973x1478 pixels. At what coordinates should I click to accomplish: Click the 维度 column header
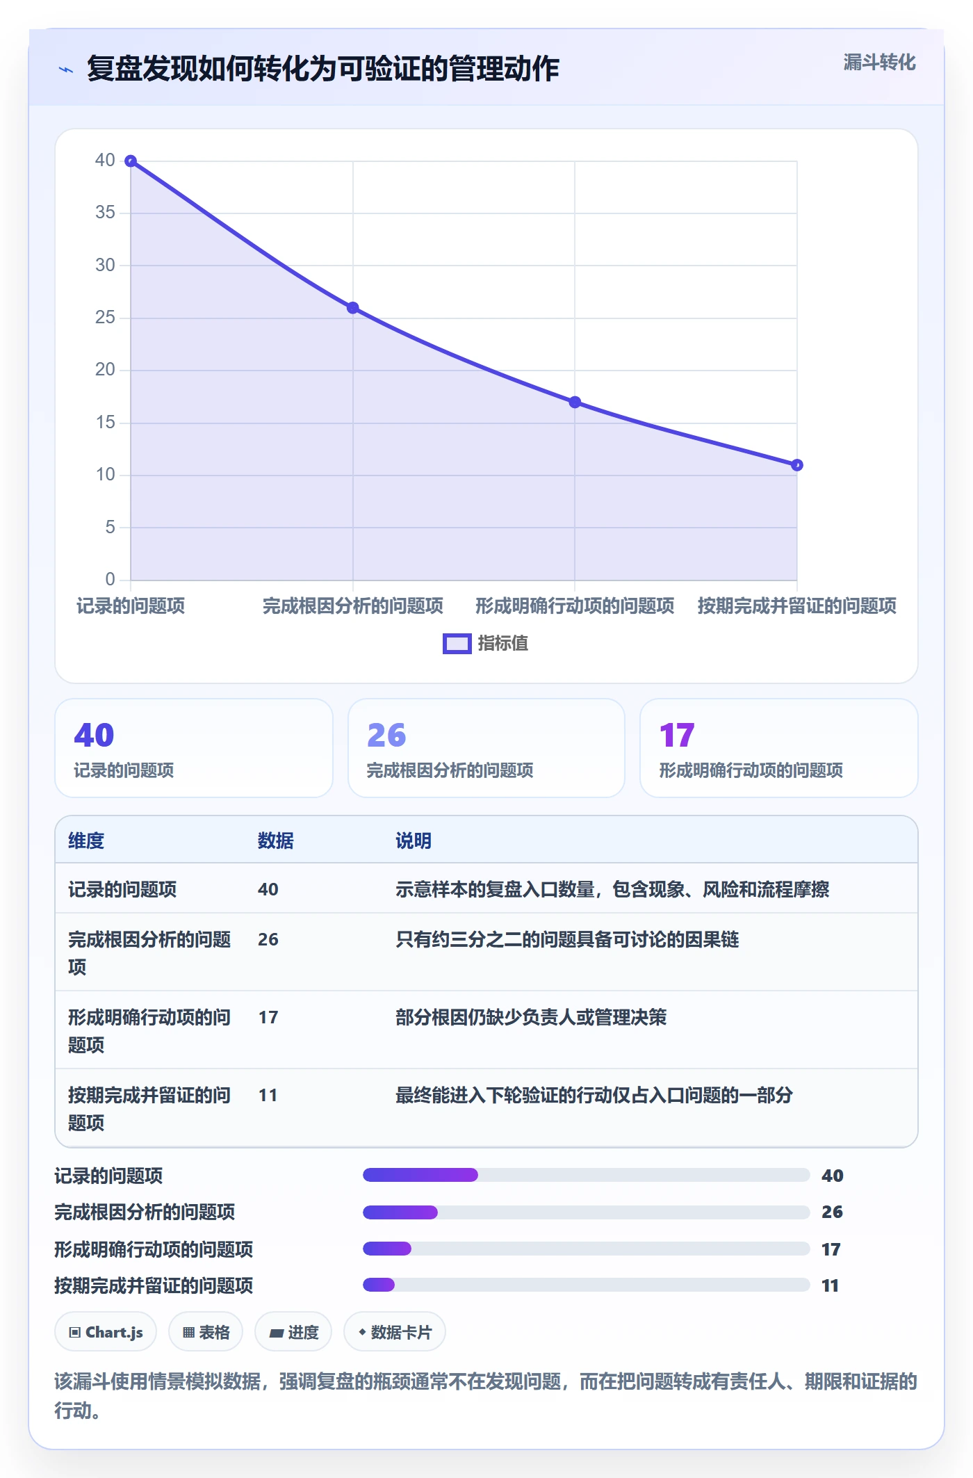[86, 841]
